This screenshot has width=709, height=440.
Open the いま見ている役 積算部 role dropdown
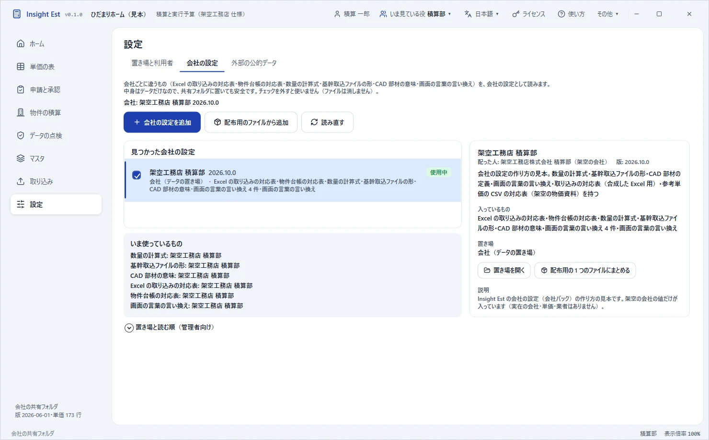[415, 14]
